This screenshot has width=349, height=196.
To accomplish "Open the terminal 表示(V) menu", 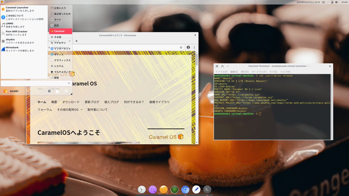I will (x=245, y=72).
